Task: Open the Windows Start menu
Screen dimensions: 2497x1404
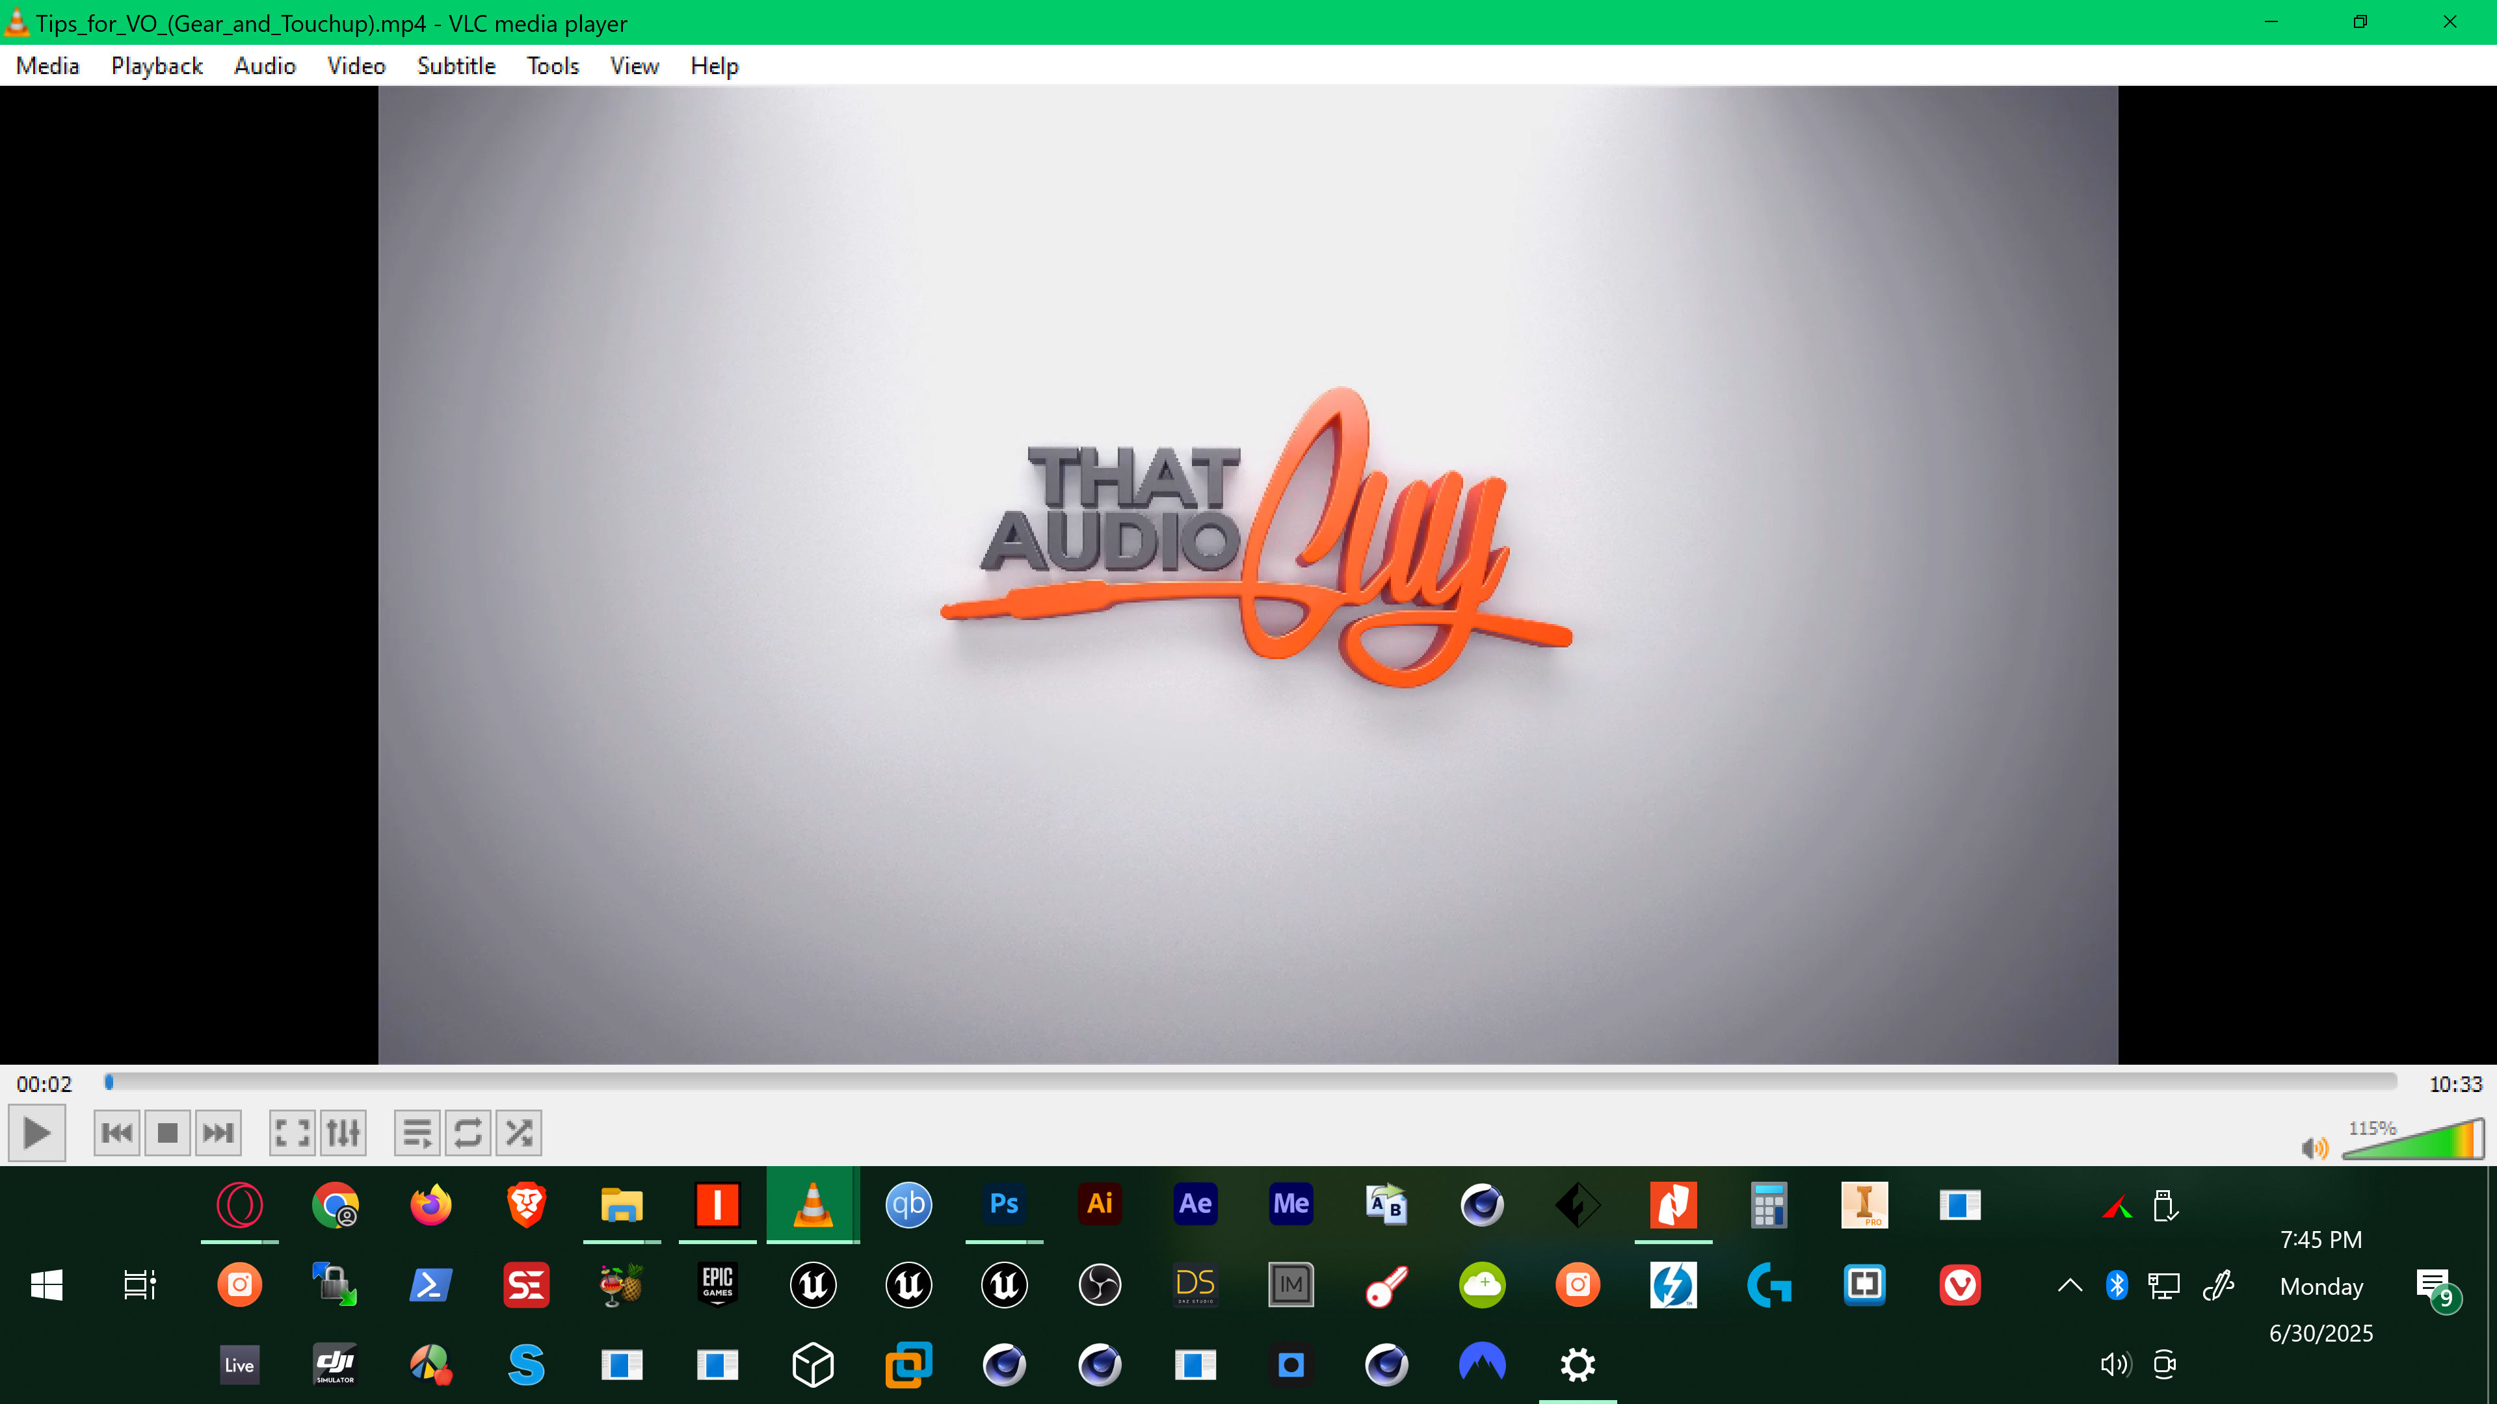Action: tap(47, 1286)
